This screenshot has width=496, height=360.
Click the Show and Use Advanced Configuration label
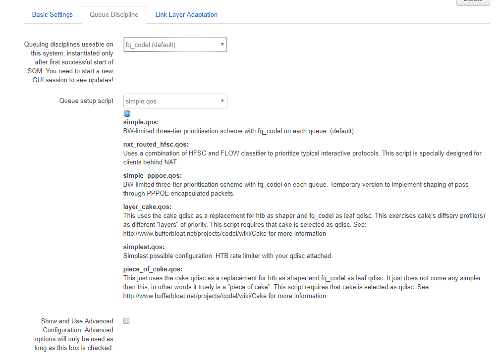(x=74, y=334)
